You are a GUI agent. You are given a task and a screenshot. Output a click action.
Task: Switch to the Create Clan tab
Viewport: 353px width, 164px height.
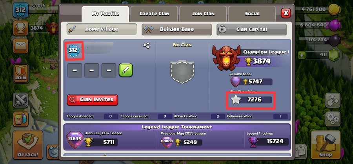click(154, 14)
